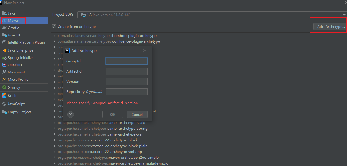
Task: Expand cocoon-22-archetype-block-plain node
Action: pos(54,146)
